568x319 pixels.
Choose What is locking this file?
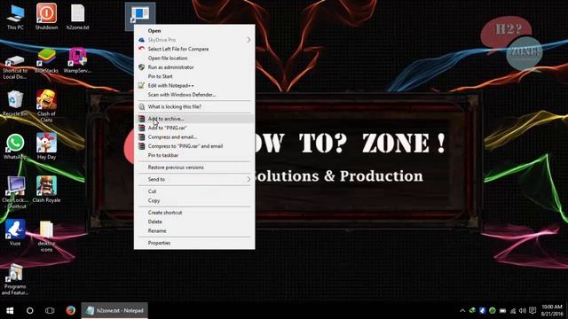click(194, 106)
